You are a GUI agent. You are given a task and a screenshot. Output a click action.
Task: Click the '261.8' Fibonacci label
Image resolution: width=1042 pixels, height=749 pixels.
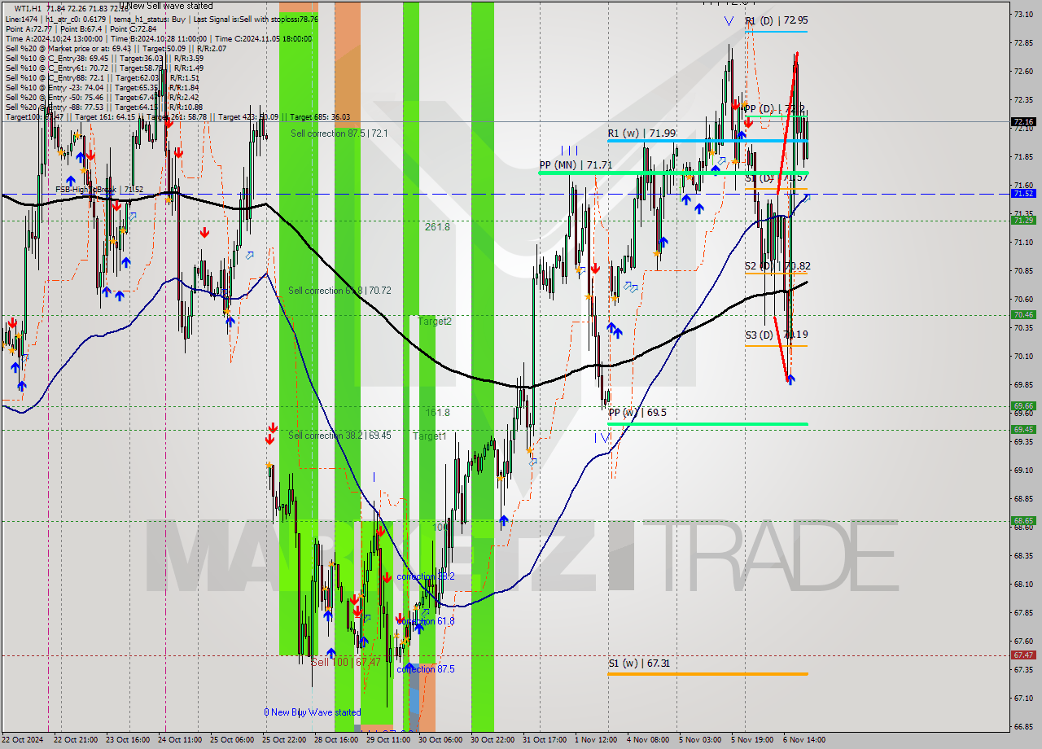436,226
